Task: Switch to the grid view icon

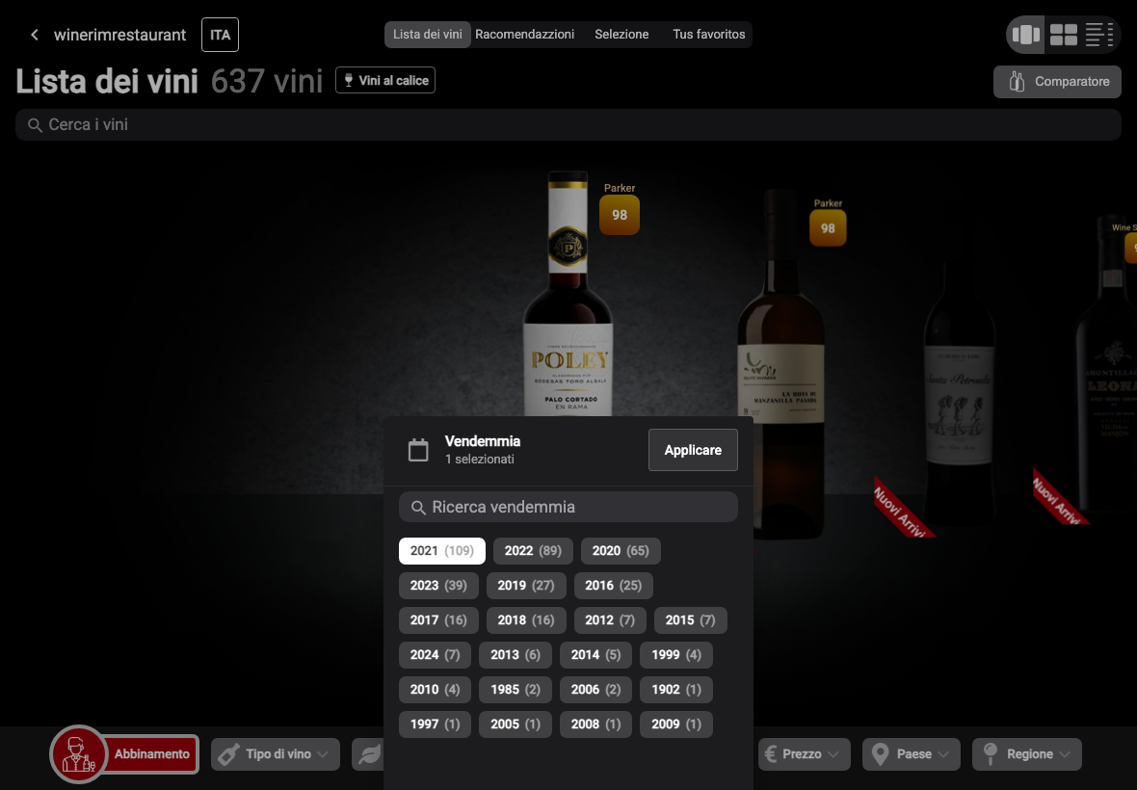Action: [1064, 34]
